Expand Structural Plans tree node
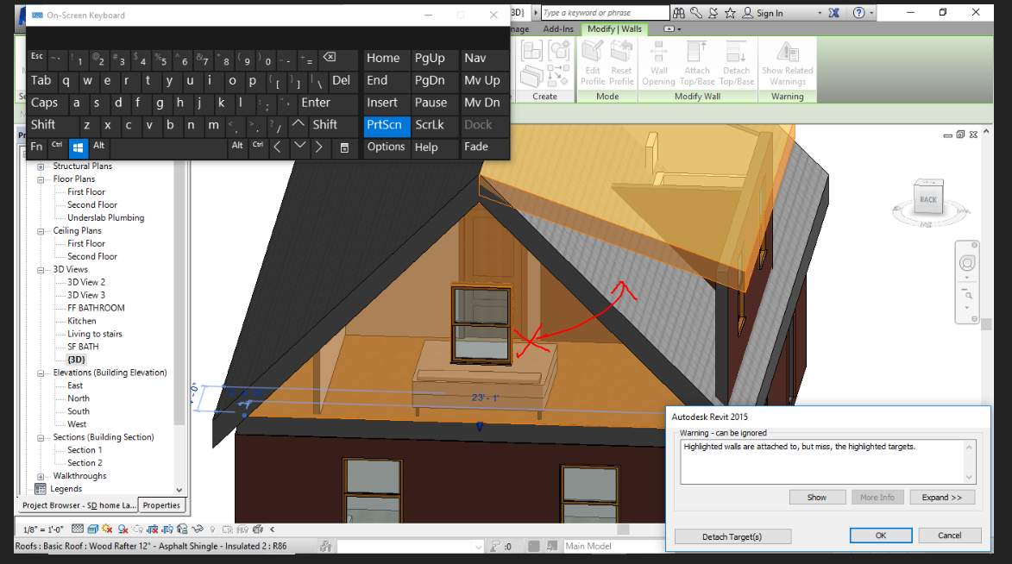Image resolution: width=1012 pixels, height=564 pixels. coord(41,166)
